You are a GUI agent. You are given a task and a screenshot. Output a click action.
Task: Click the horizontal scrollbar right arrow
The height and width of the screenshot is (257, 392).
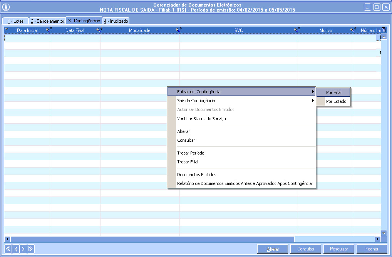pos(378,239)
